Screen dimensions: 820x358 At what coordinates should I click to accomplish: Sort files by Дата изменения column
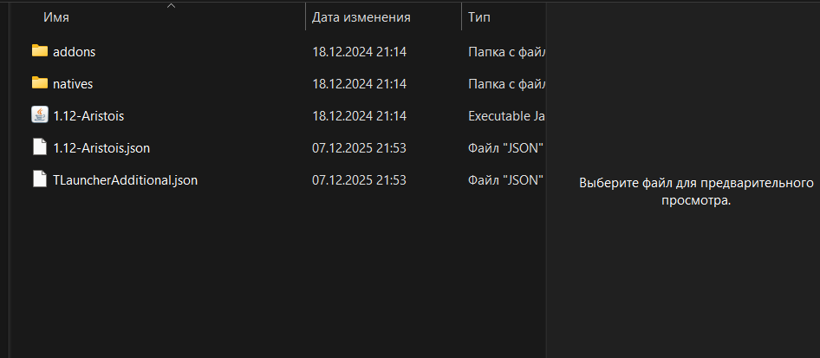pyautogui.click(x=361, y=17)
